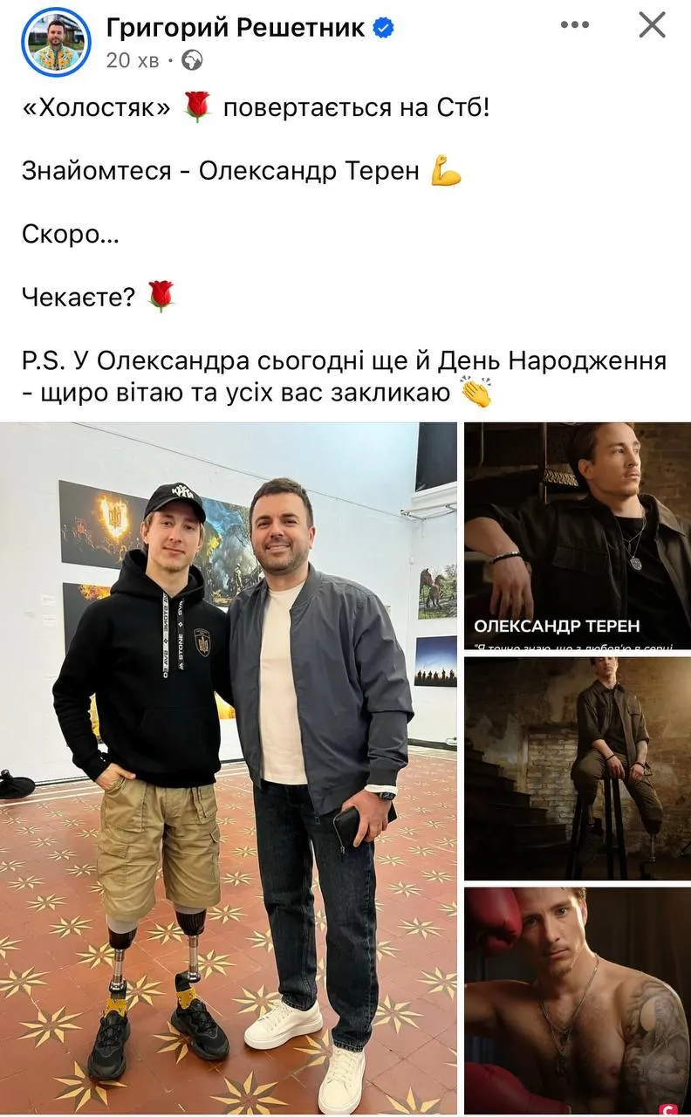Click the flexed bicep emoji
Viewport: 691px width, 1117px height.
coord(446,171)
